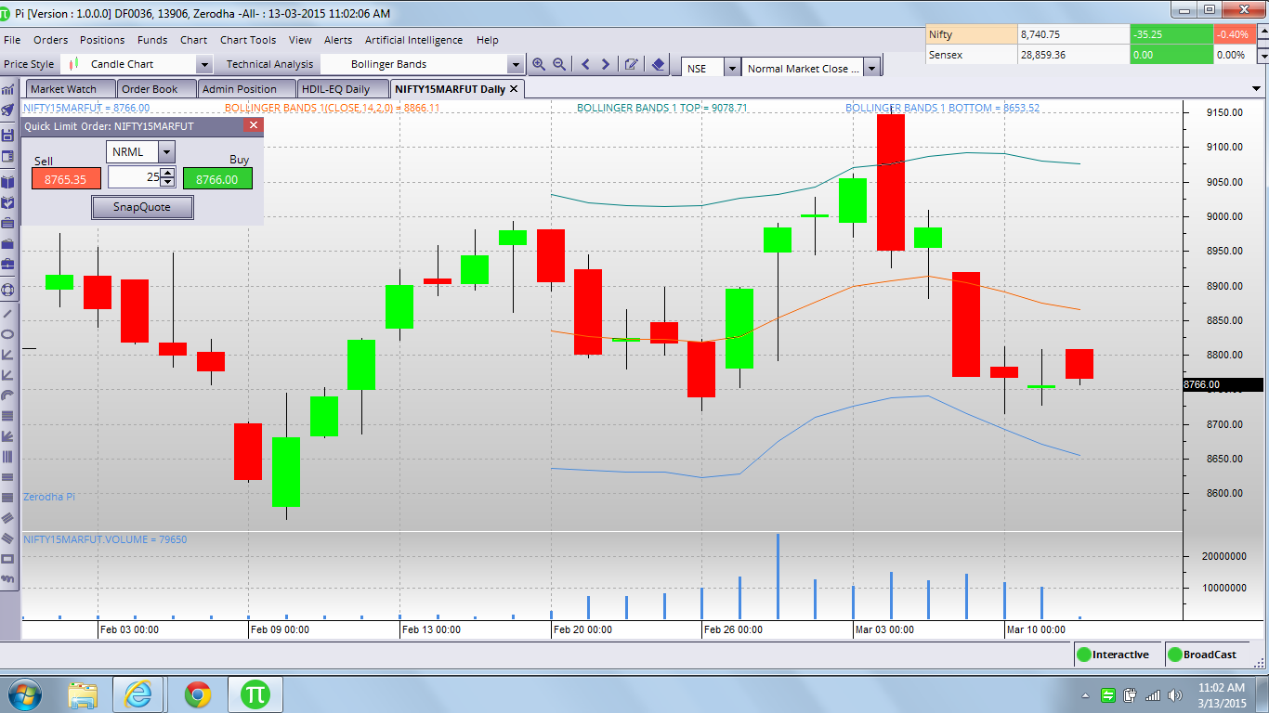Click the taskbar clock showing 11:02 AM

pyautogui.click(x=1221, y=695)
